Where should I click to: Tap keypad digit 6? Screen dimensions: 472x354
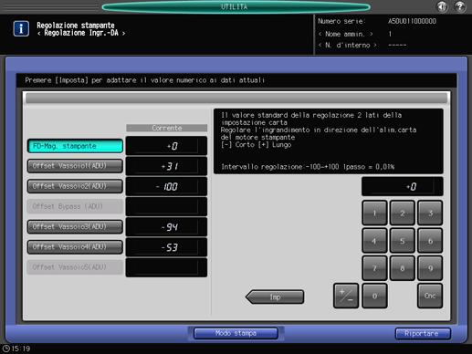click(430, 241)
